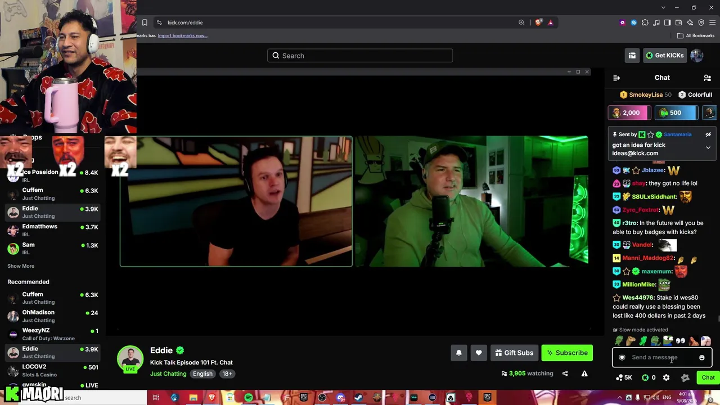Click the 500 KICKs gift badge
This screenshot has width=720, height=405.
(676, 112)
